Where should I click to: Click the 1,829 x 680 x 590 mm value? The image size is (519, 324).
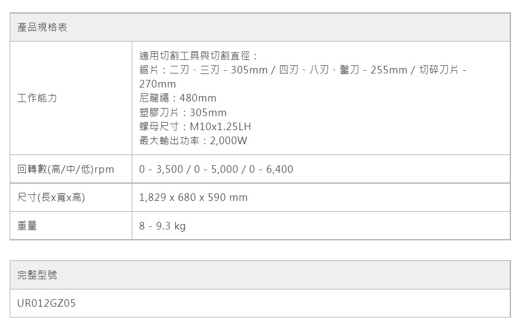[x=193, y=198]
